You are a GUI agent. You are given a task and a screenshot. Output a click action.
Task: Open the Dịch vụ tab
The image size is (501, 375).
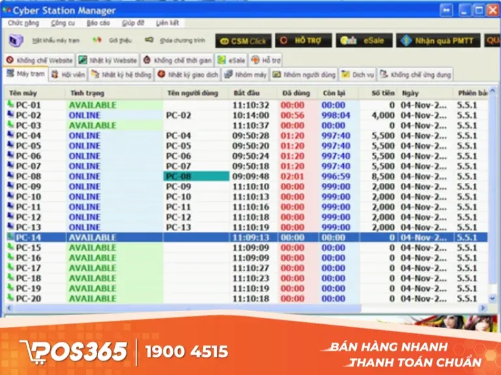point(357,75)
